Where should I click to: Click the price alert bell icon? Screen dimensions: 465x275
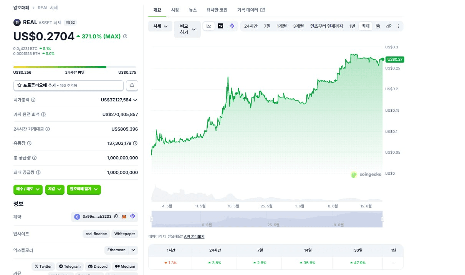(x=132, y=85)
